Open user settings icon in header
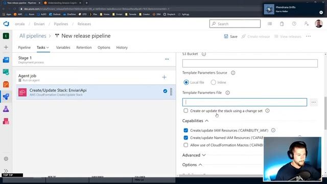Viewport: 327px width, 184px height. (x=307, y=24)
